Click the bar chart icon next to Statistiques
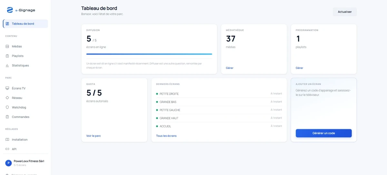The image size is (387, 175). pyautogui.click(x=7, y=65)
